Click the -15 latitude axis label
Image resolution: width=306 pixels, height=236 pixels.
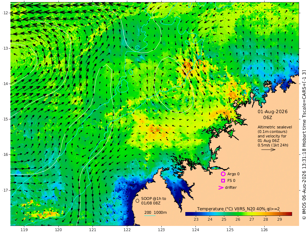tap(5, 119)
